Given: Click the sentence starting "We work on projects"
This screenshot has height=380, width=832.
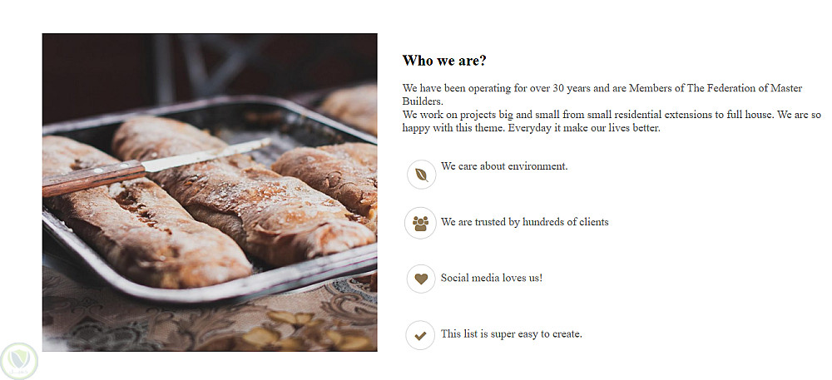Looking at the screenshot, I should [582, 115].
